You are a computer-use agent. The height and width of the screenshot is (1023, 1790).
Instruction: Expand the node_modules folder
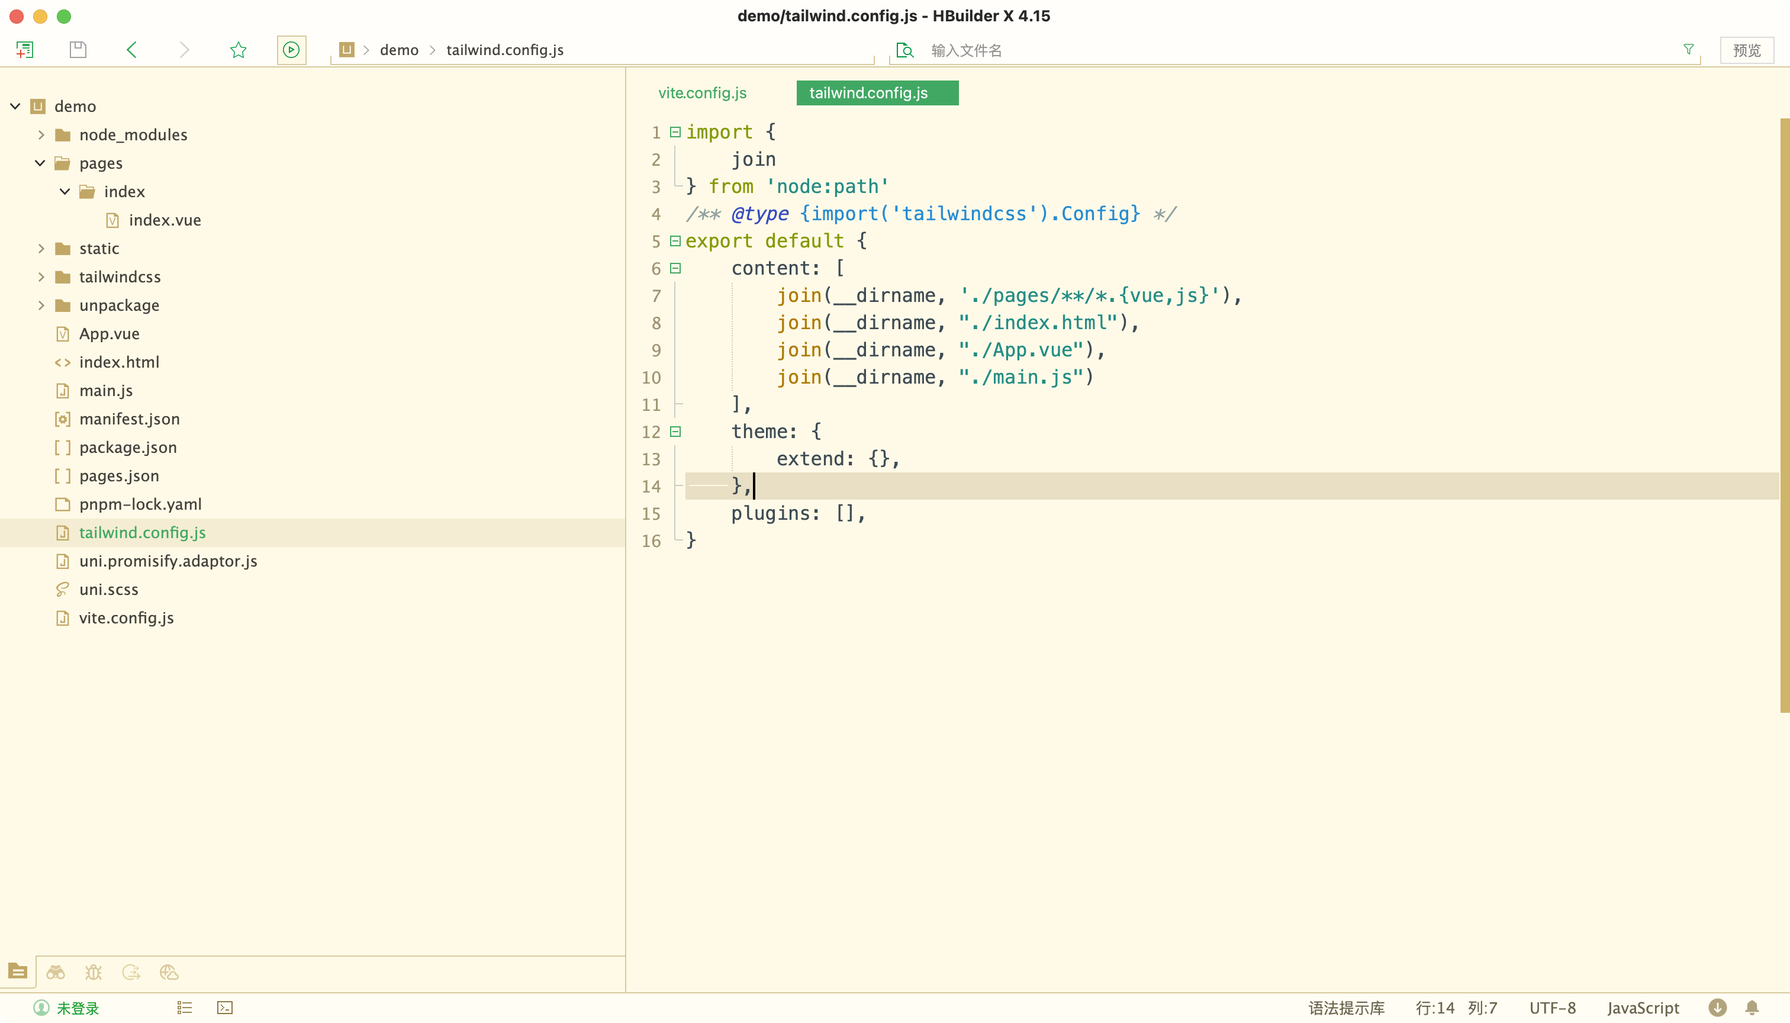(41, 134)
